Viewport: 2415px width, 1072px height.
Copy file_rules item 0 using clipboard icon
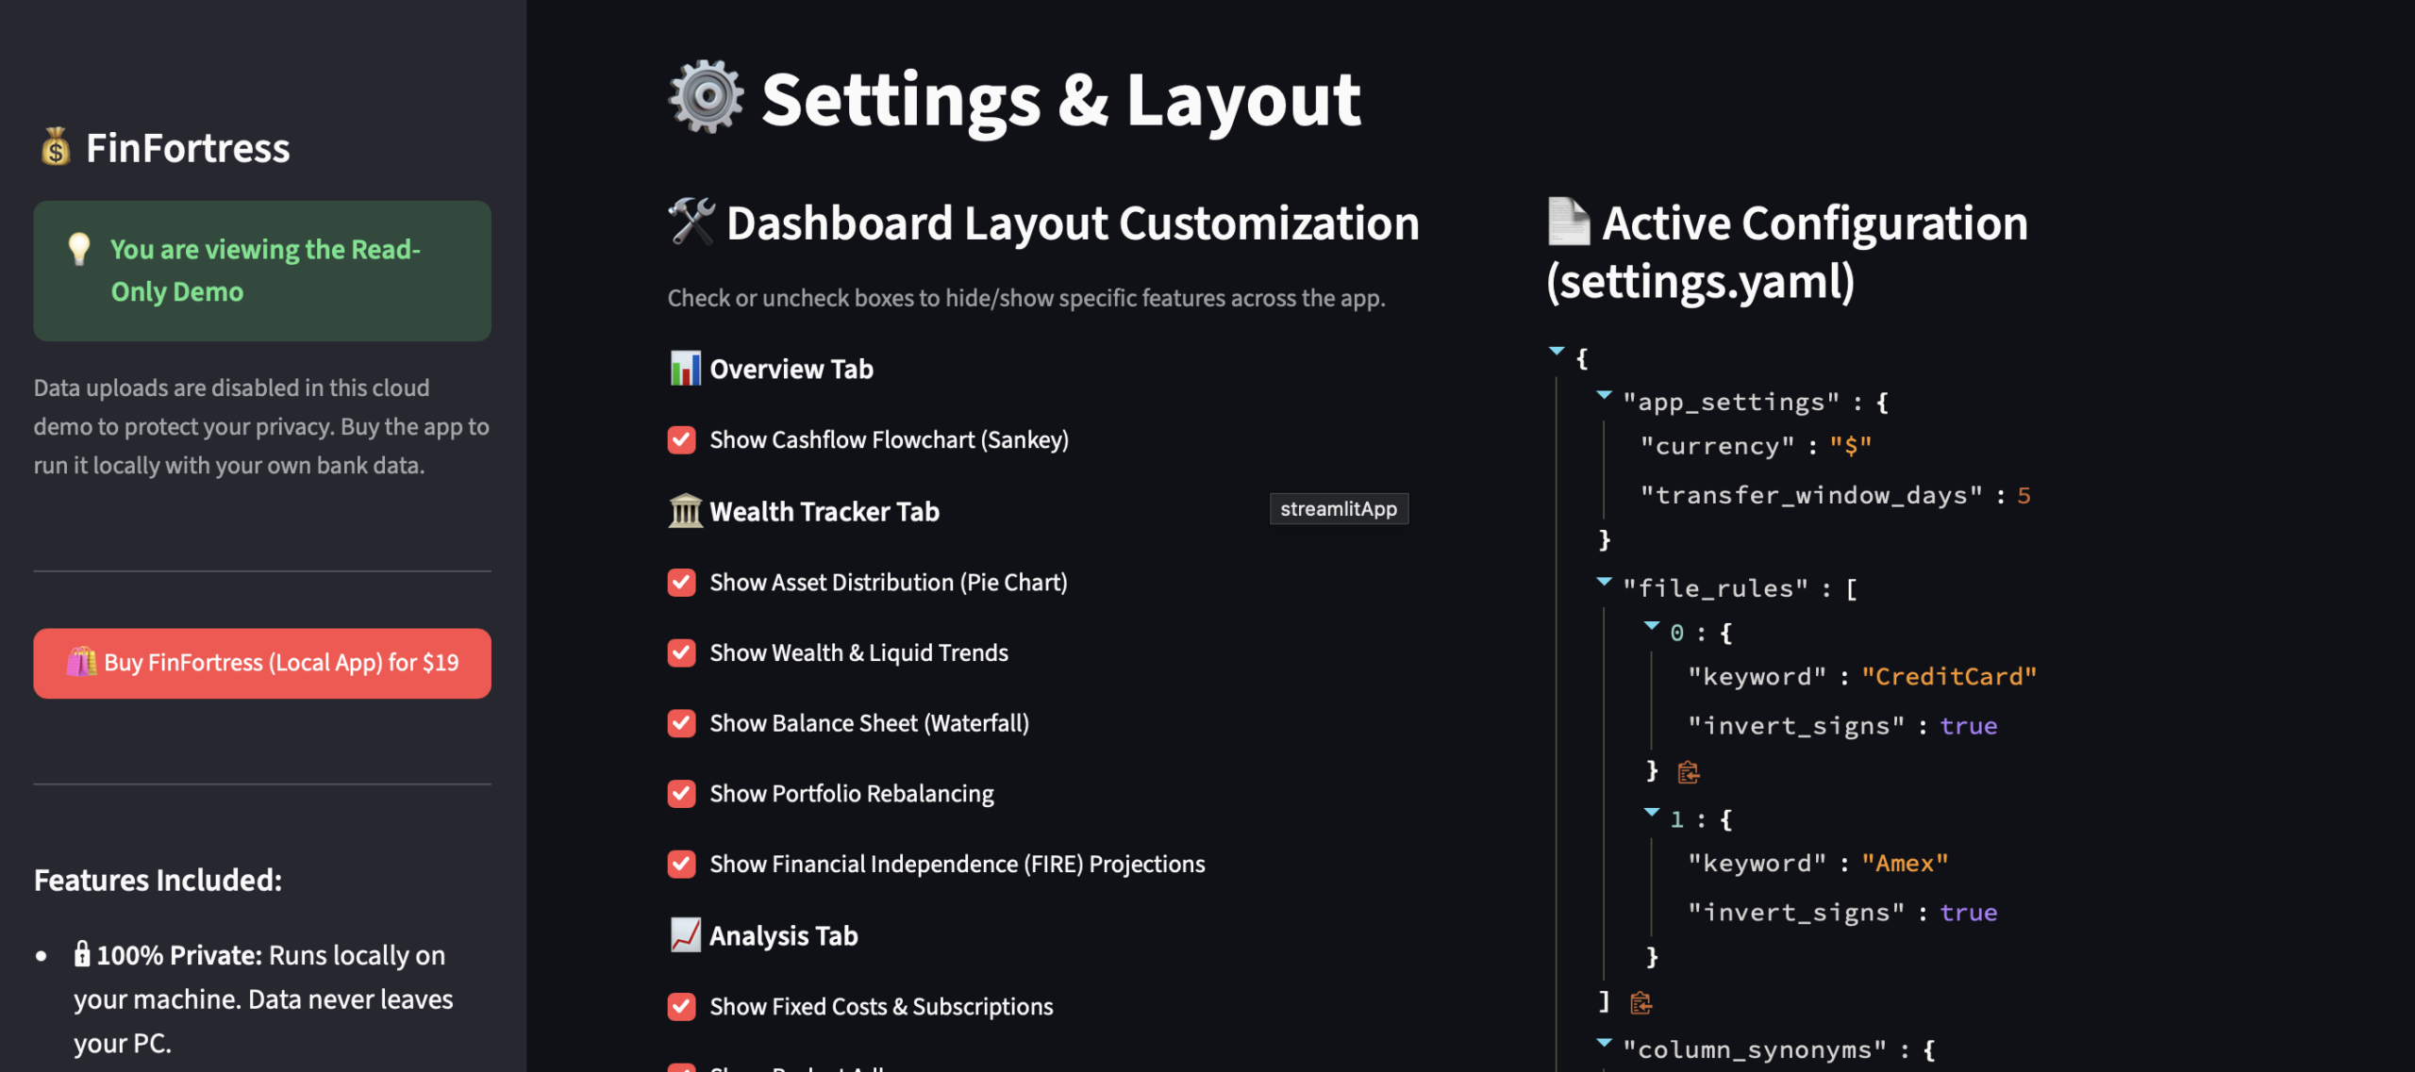pos(1688,772)
